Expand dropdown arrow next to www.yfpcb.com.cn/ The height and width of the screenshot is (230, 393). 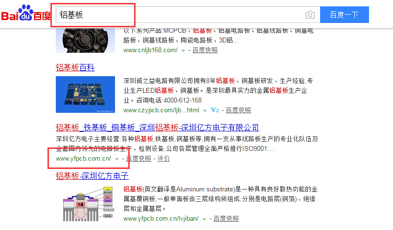tap(116, 159)
